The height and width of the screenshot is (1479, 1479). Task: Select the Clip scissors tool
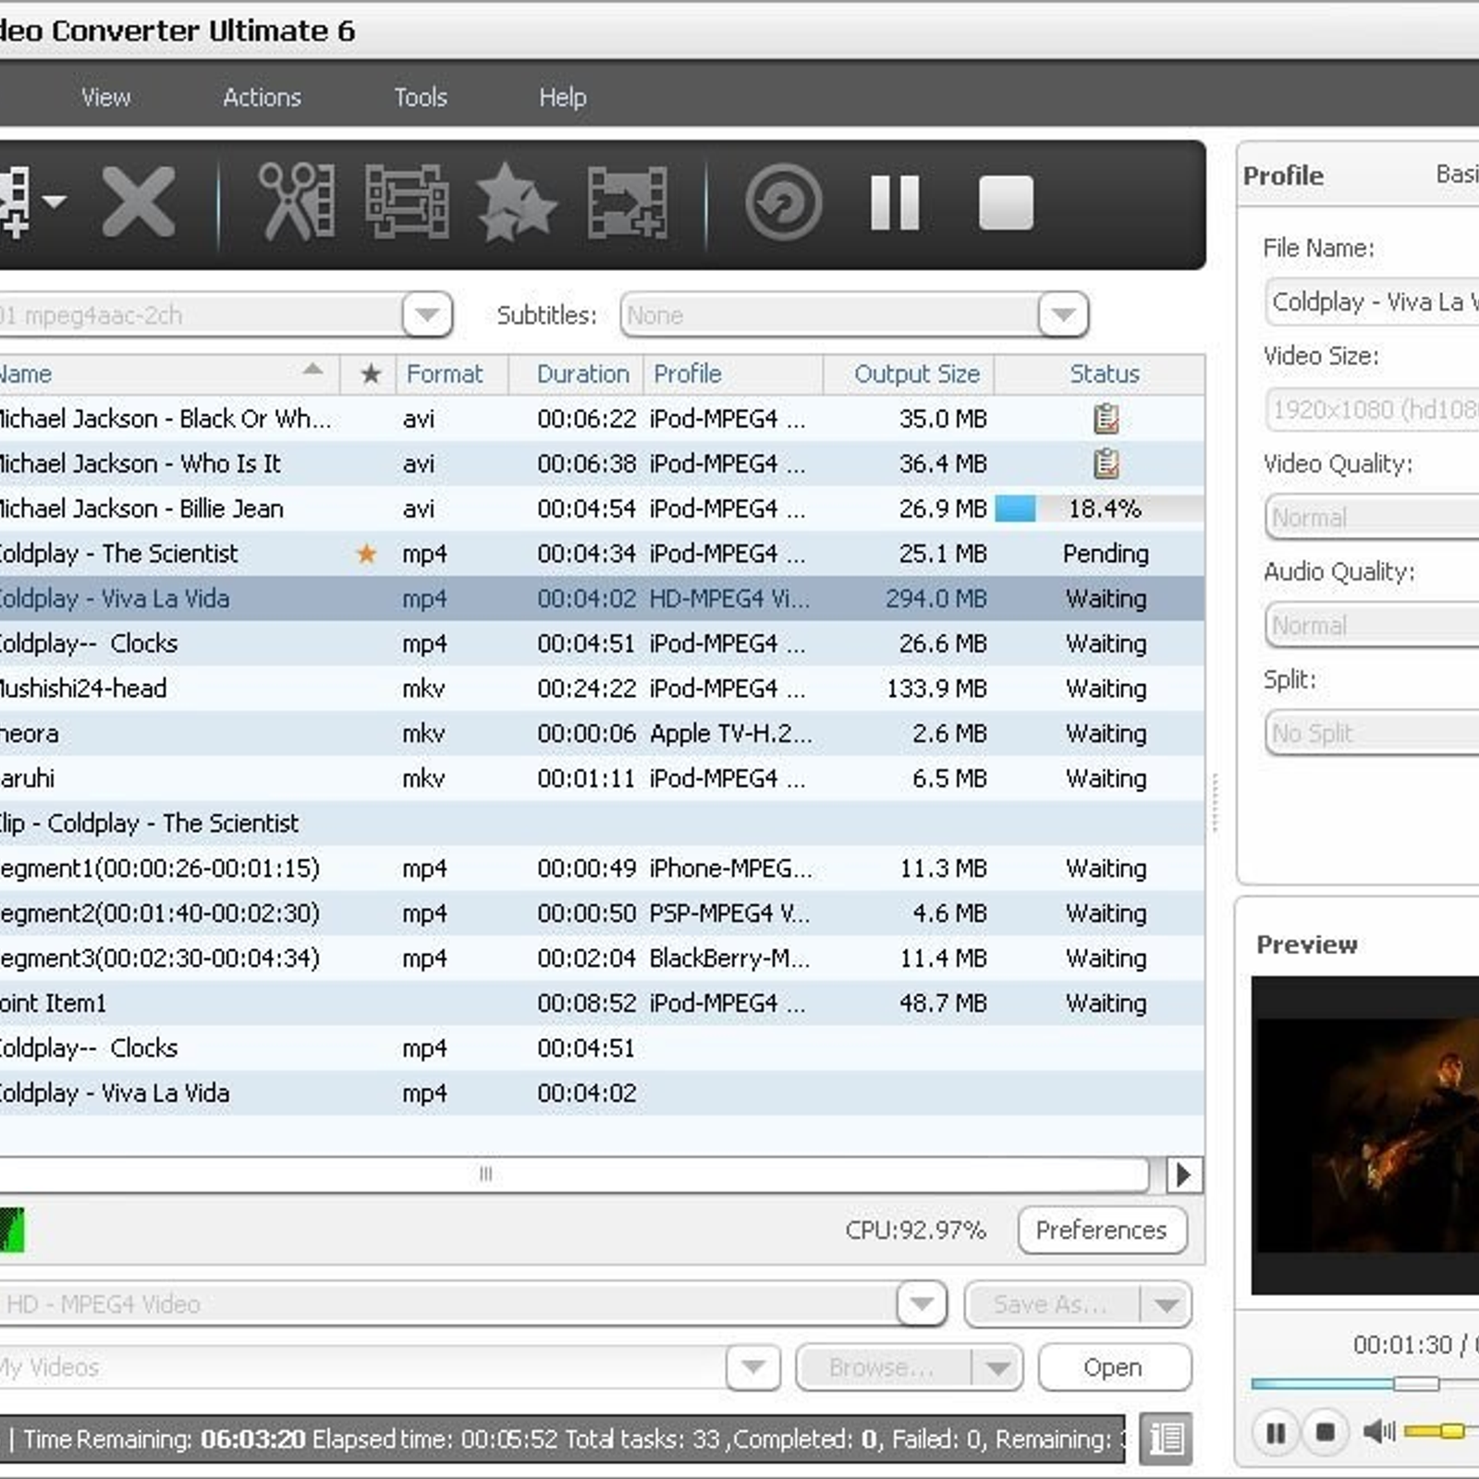point(296,202)
